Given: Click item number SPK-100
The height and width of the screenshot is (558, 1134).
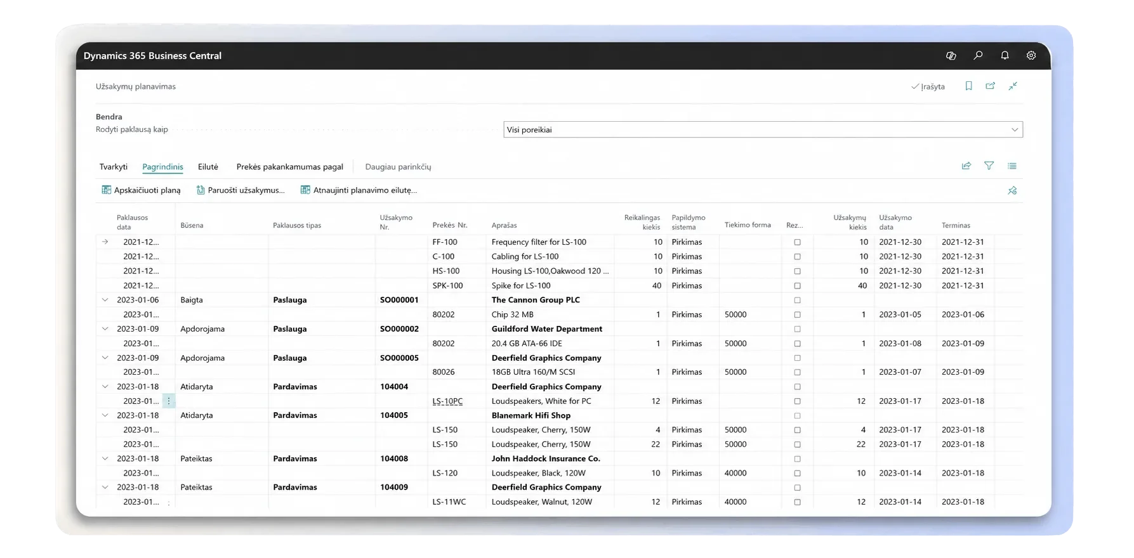Looking at the screenshot, I should point(447,285).
